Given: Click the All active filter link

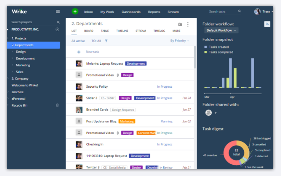Looking at the screenshot, I should click(78, 41).
